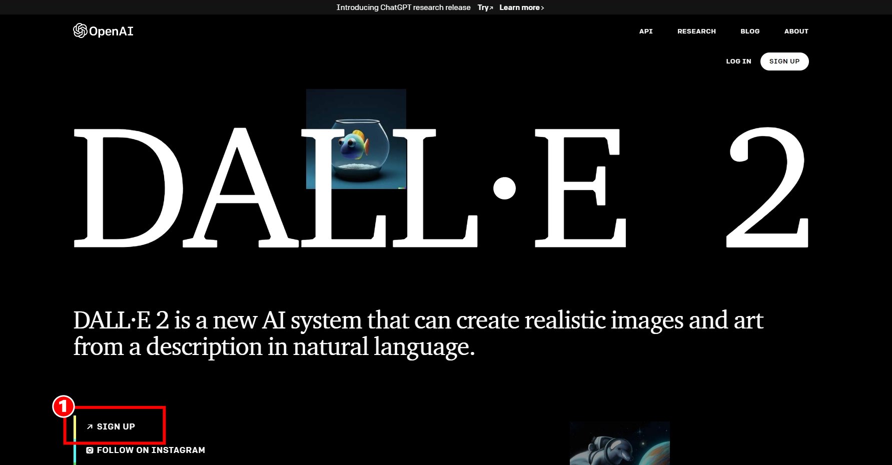Click the large DALL·E 2 heading
This screenshot has height=465, width=892.
441,187
